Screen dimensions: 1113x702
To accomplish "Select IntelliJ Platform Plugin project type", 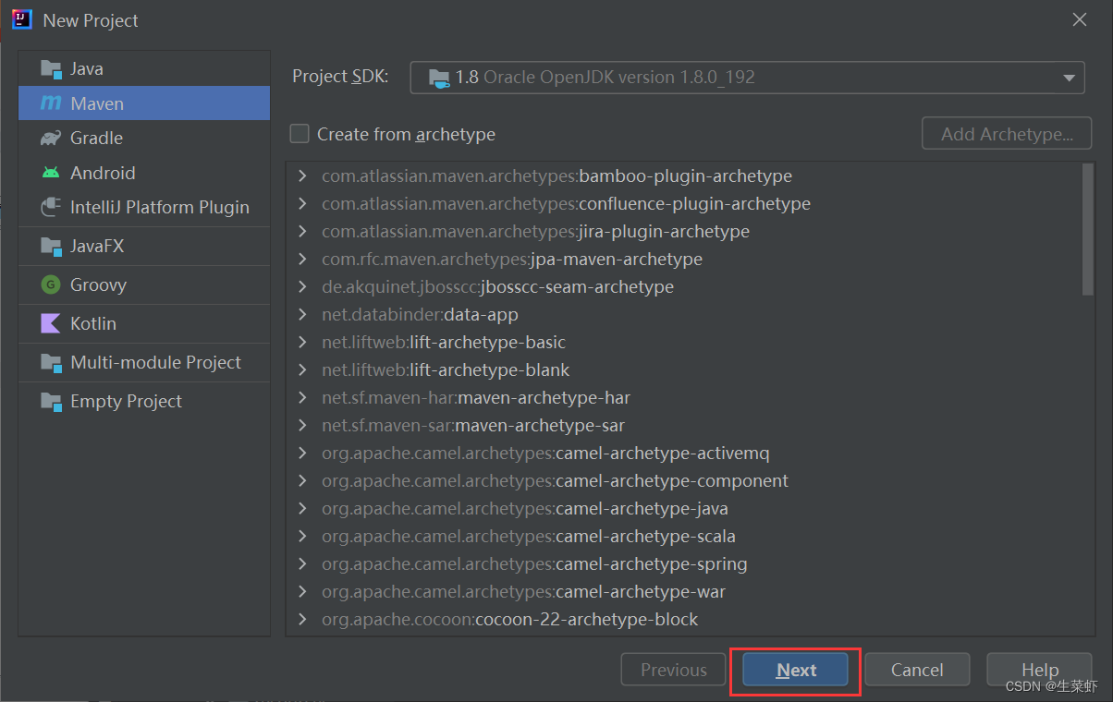I will (x=144, y=207).
